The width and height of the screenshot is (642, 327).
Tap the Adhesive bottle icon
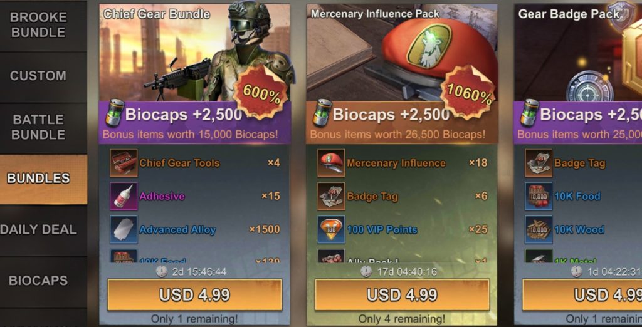(x=124, y=197)
